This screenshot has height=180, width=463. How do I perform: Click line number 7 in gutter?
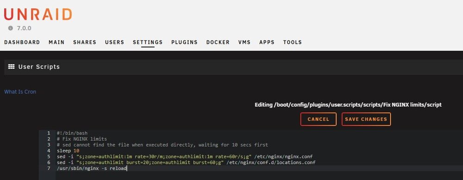49,168
